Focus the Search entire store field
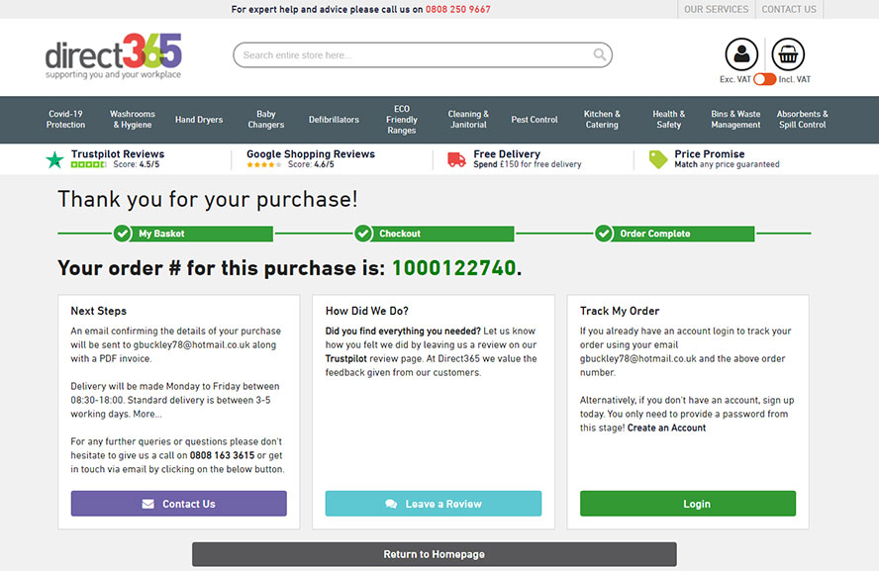 [x=416, y=55]
